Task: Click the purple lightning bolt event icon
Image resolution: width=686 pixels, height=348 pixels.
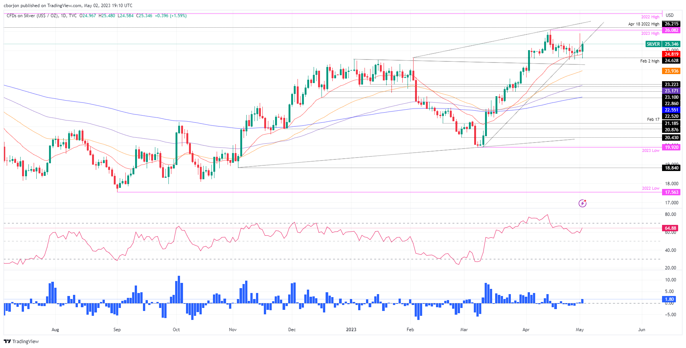Action: click(582, 203)
